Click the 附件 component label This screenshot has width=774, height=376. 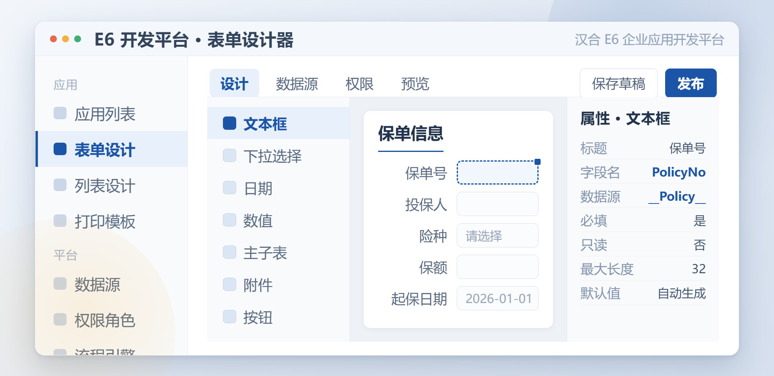tap(258, 285)
